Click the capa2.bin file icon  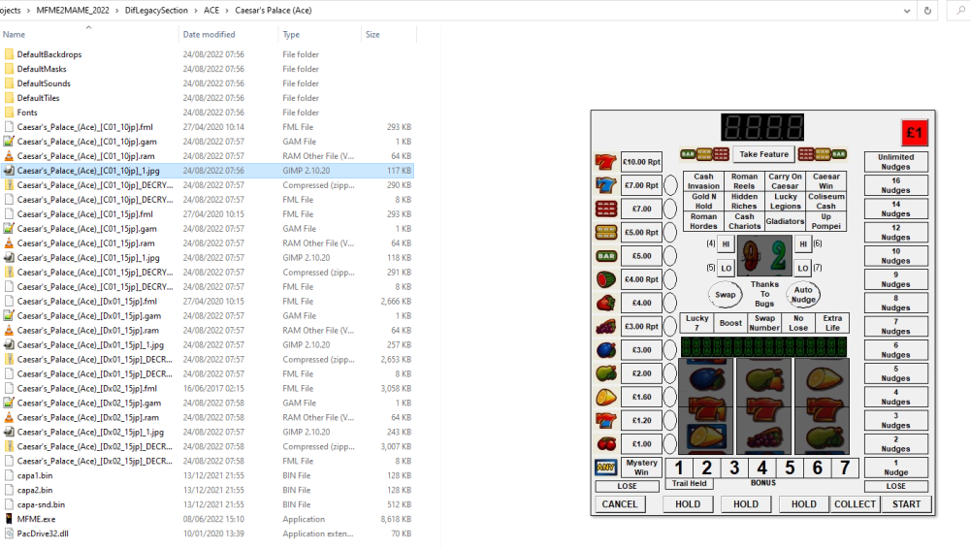pyautogui.click(x=9, y=490)
